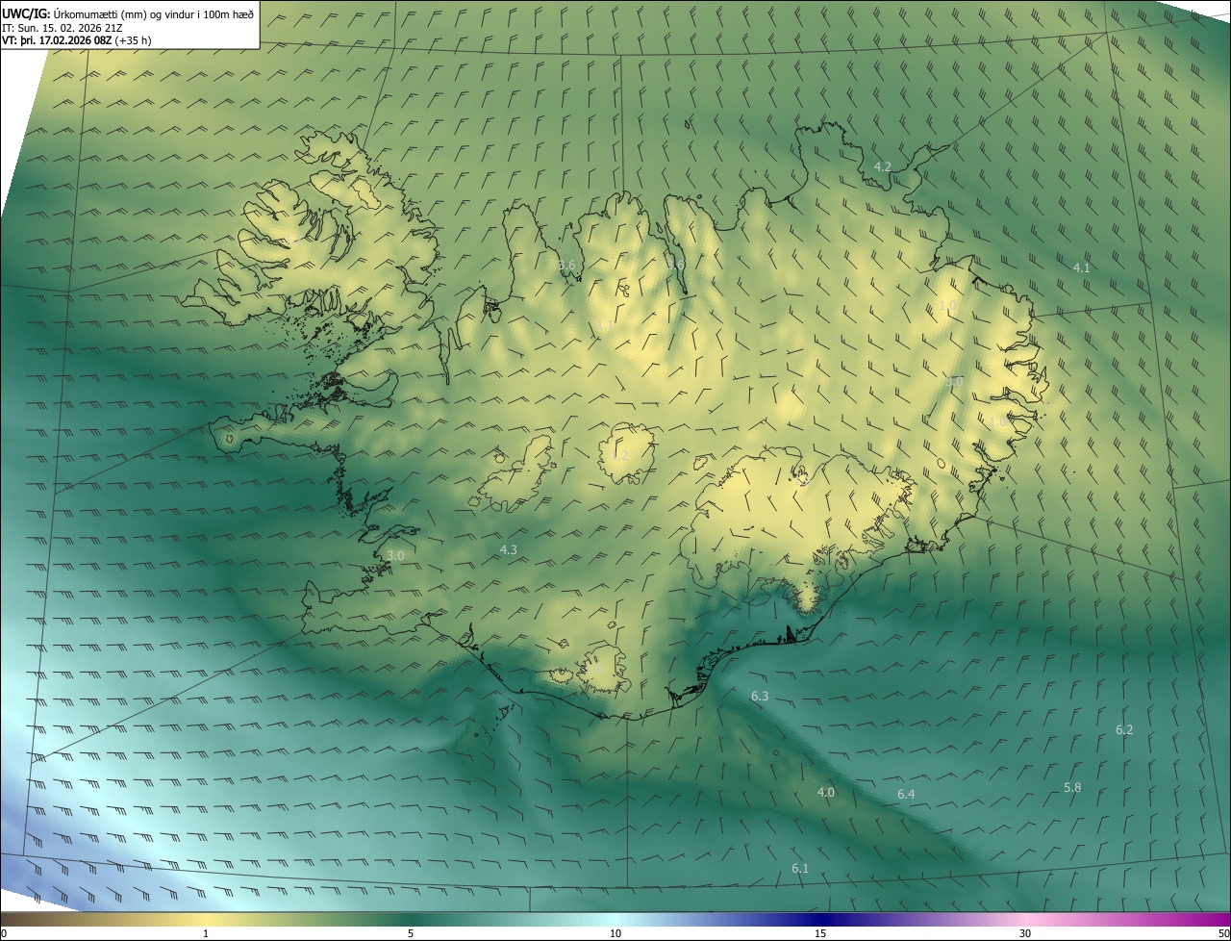
Task: Click the '0' tick on the color scale
Action: click(x=4, y=934)
